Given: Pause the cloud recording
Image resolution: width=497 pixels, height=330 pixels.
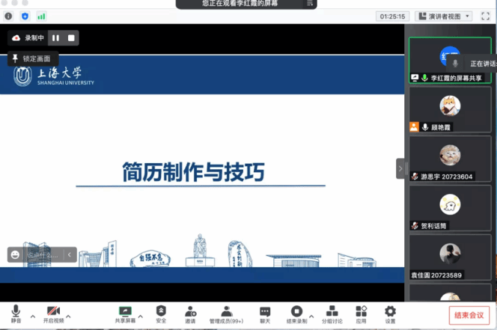Looking at the screenshot, I should (55, 37).
